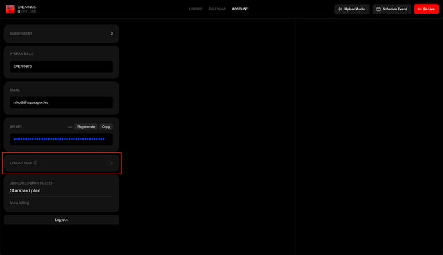
Task: Click the red Evenings station logo
Action: click(10, 9)
